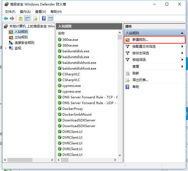Collapse the 入站规则 actions section arrow

coord(182,33)
